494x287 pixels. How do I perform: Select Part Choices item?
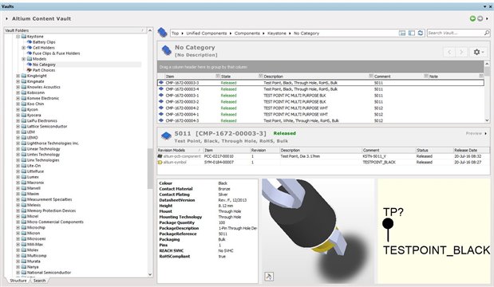[x=44, y=70]
